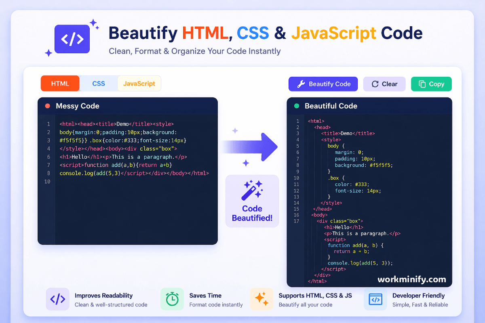This screenshot has height=323, width=485.
Task: Click line number 10 in Messy Code panel
Action: tap(47, 182)
